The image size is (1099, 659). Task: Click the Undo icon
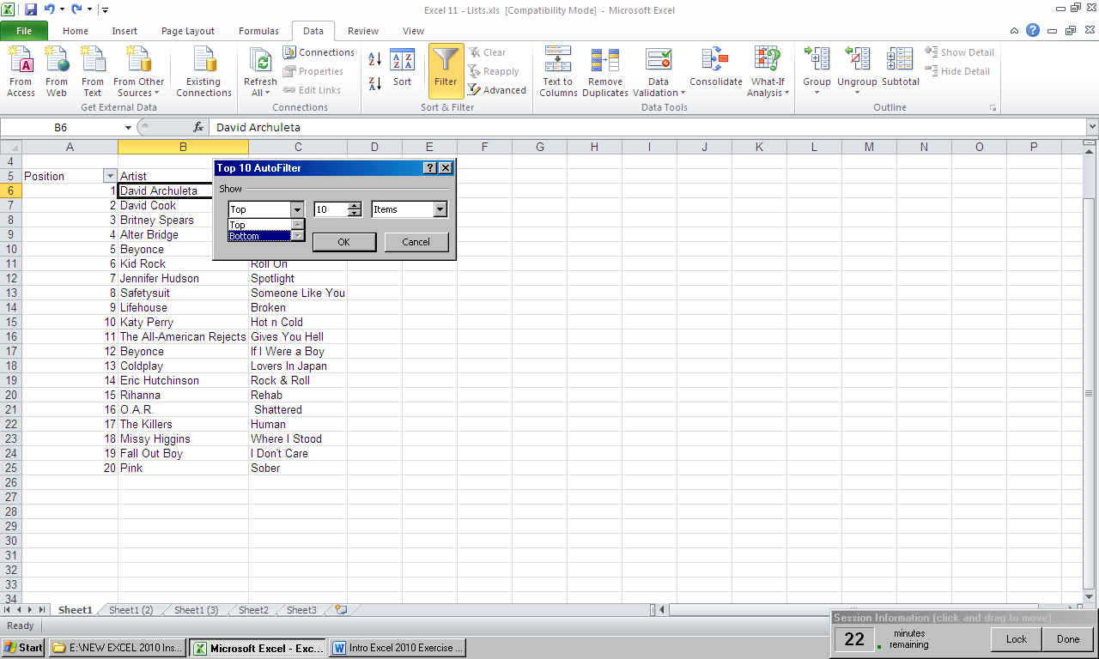(50, 9)
